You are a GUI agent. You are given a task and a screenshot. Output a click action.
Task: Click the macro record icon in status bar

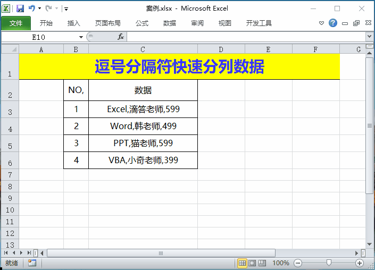tap(32, 263)
